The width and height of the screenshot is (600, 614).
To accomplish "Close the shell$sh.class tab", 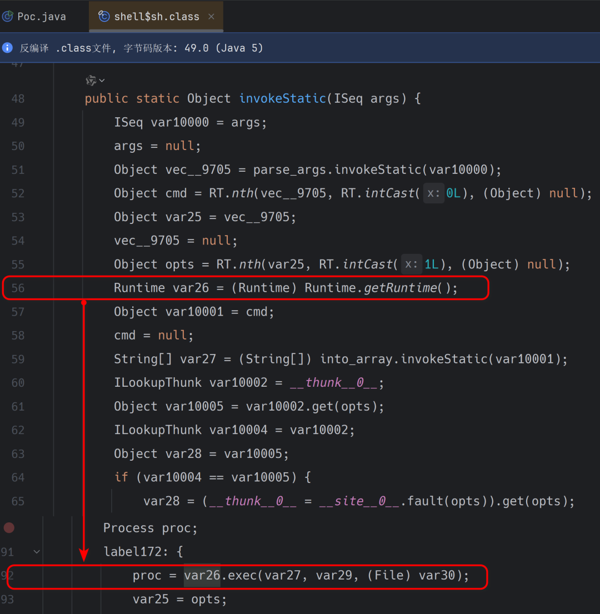I will 211,17.
